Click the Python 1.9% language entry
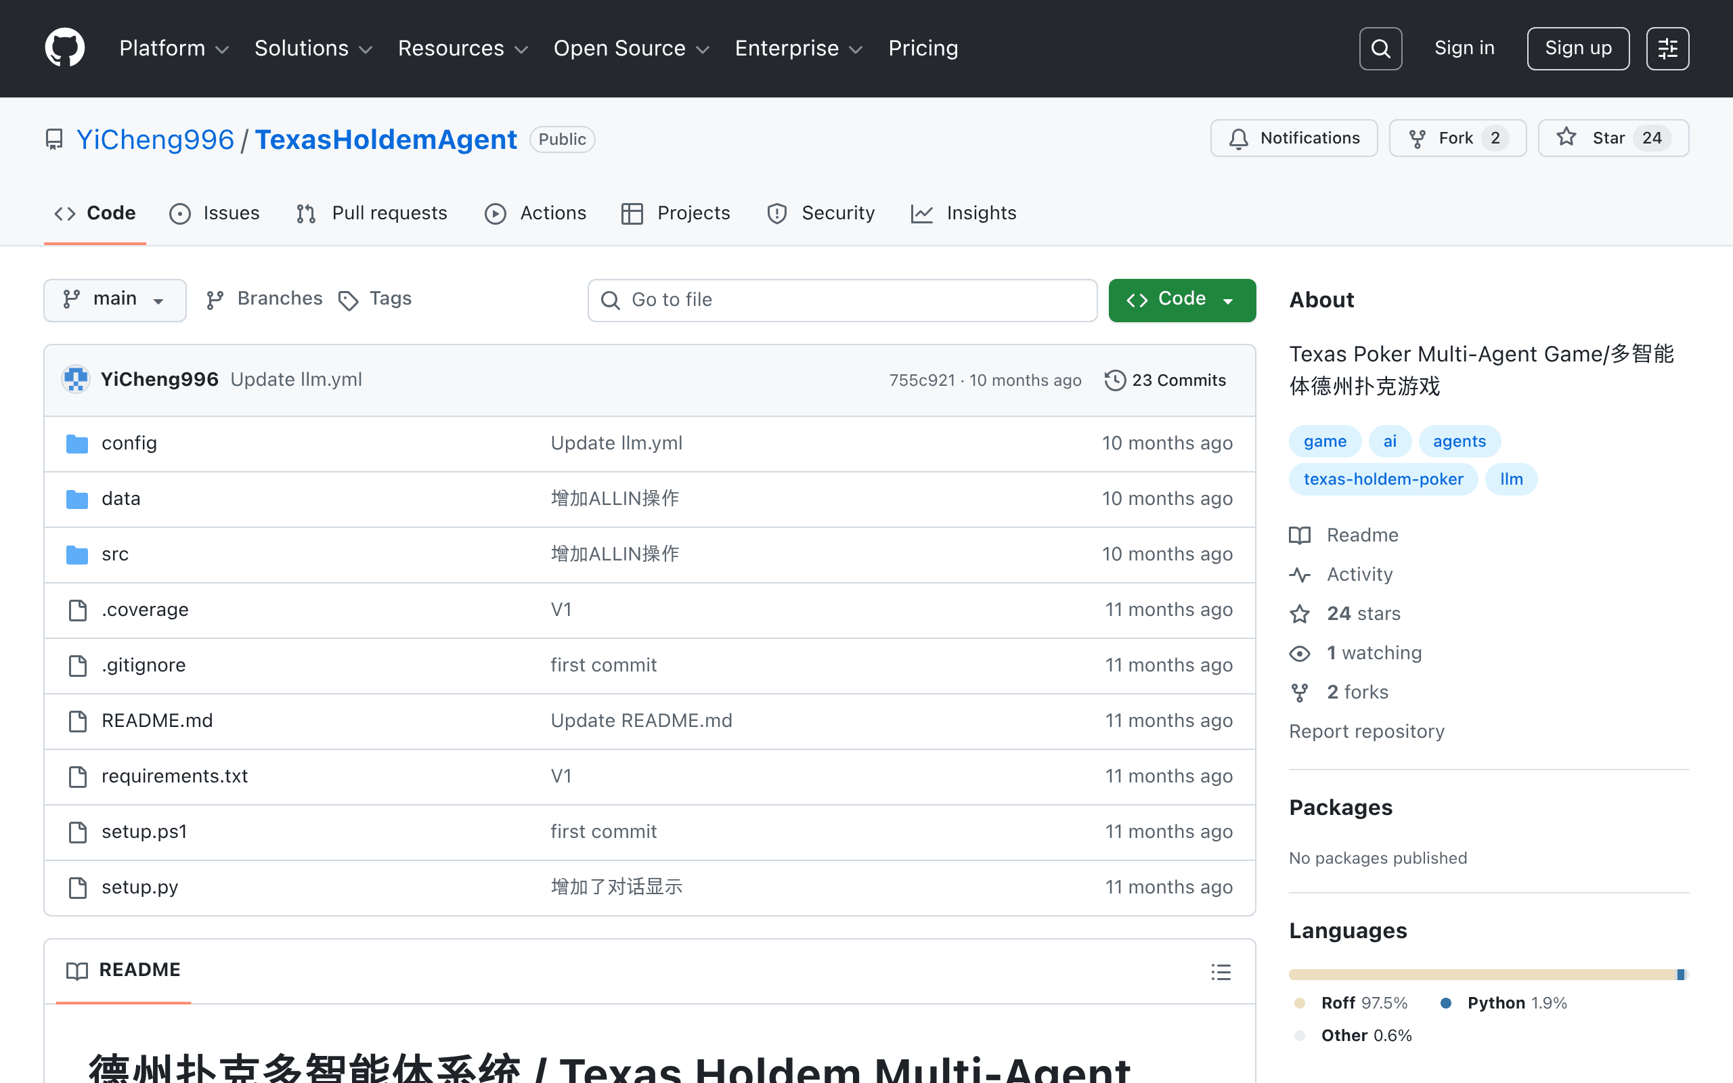 point(1502,1002)
